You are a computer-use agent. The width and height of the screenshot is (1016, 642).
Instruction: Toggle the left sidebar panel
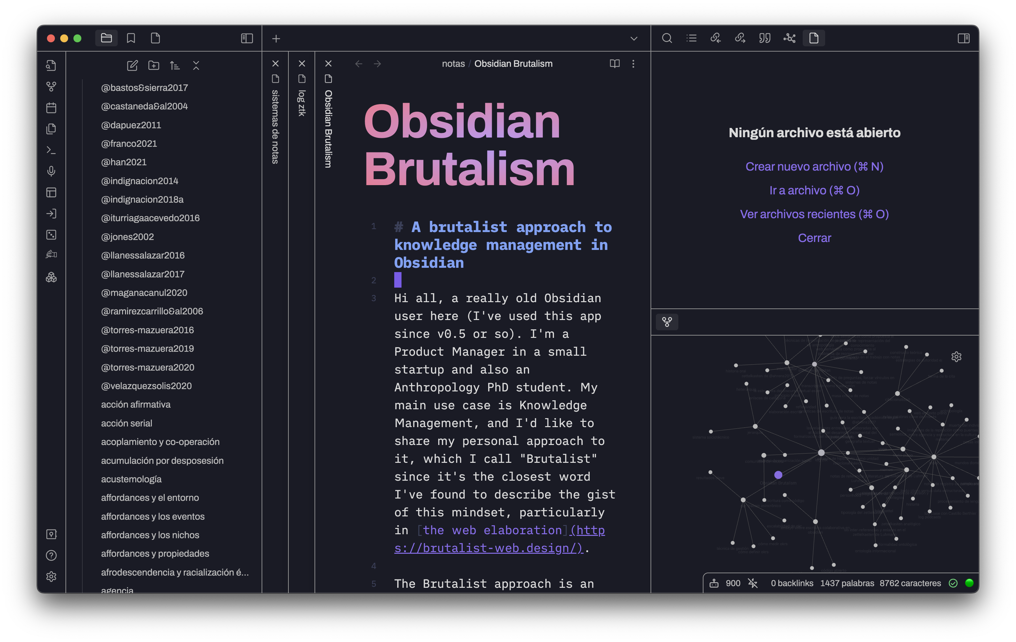click(247, 38)
